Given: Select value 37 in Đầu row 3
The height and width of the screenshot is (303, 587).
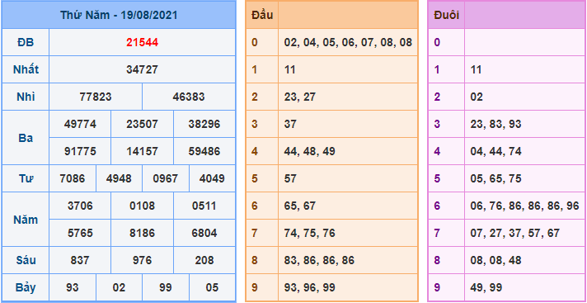Looking at the screenshot, I should (x=290, y=124).
